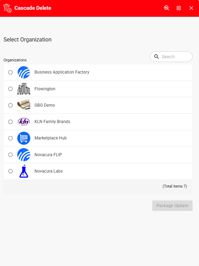Open the monitor search icon in header

(x=166, y=8)
